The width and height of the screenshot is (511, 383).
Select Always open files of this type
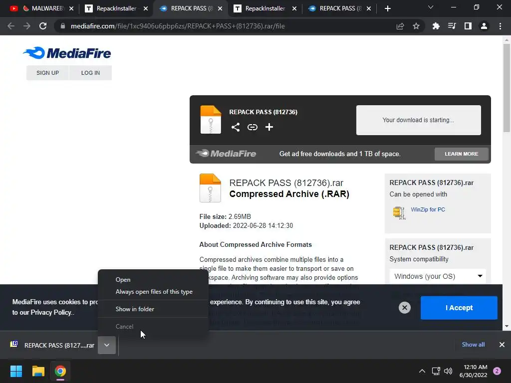(154, 291)
